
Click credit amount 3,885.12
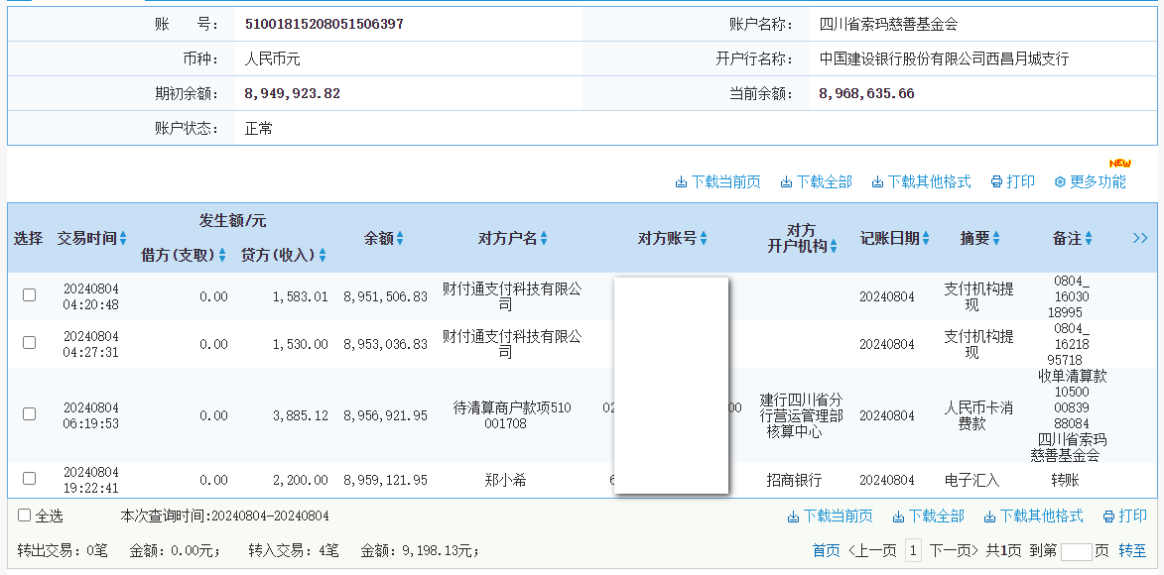pyautogui.click(x=300, y=415)
